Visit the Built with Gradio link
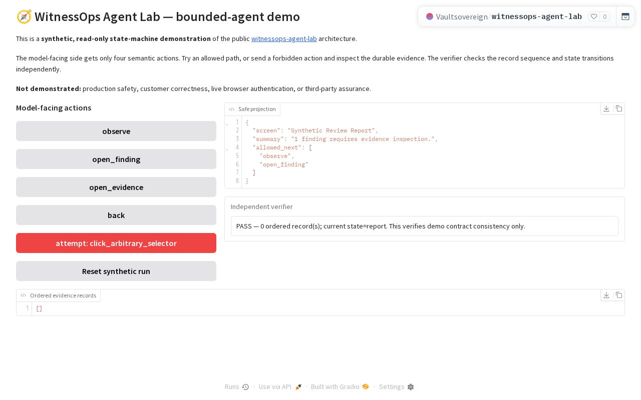Image resolution: width=641 pixels, height=400 pixels. point(340,386)
